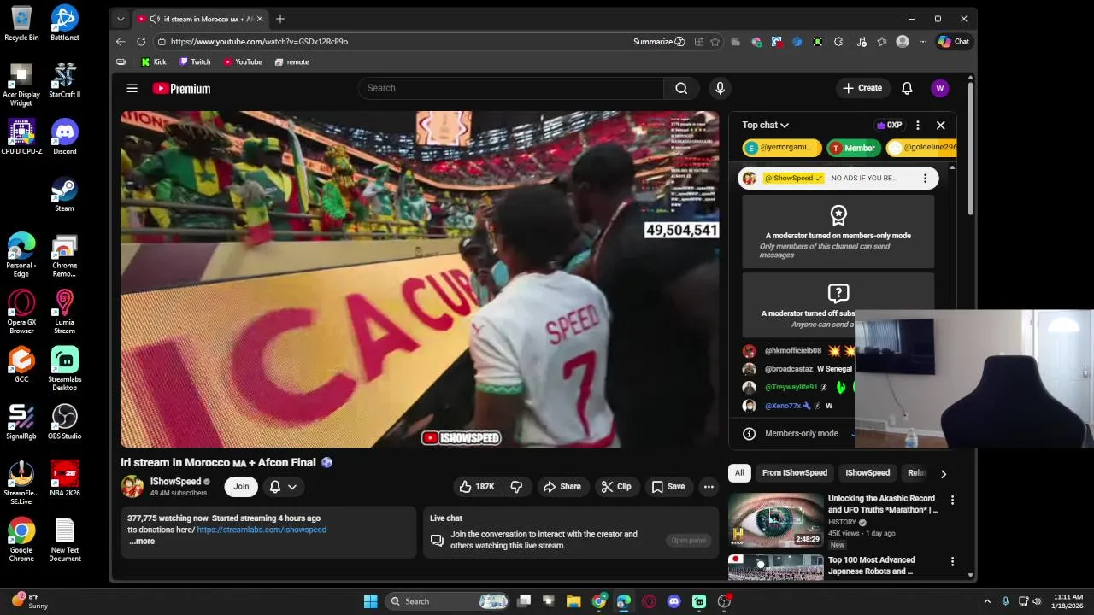Click the browser address bar URL
The height and width of the screenshot is (615, 1094).
click(259, 41)
